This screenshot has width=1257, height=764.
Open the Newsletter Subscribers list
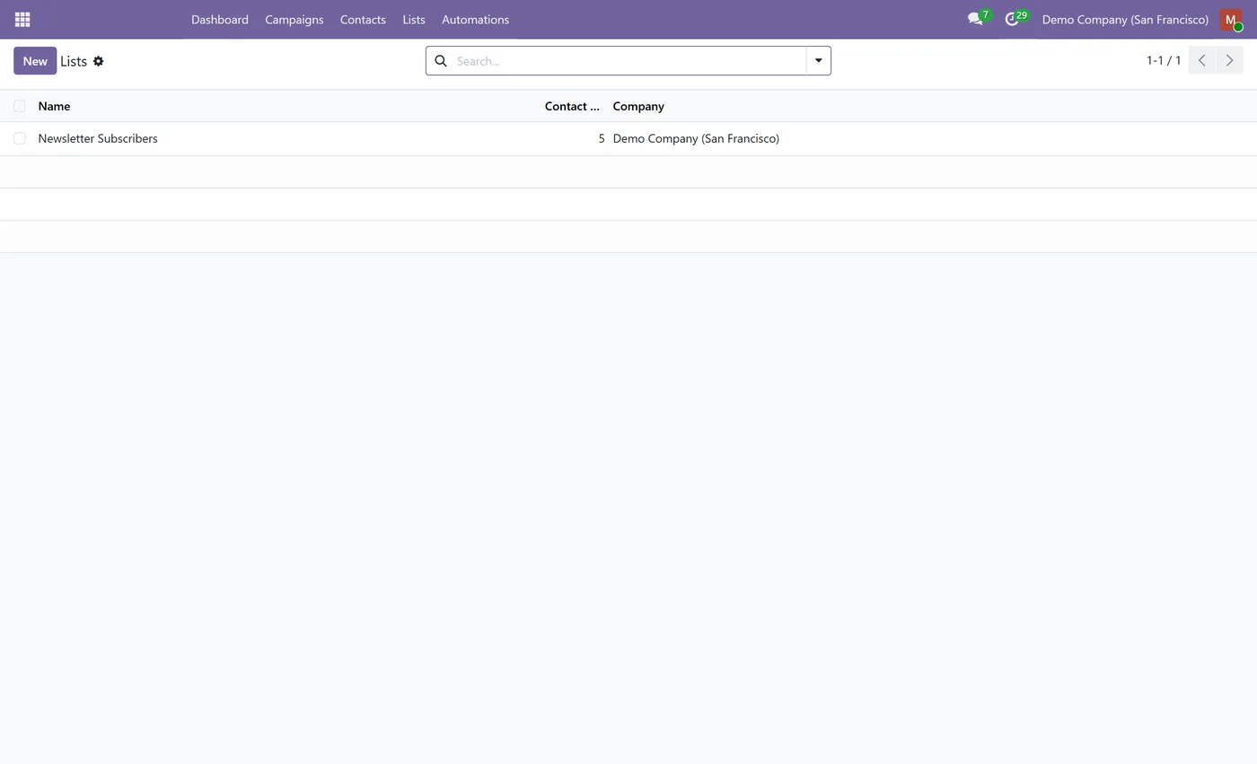[98, 138]
